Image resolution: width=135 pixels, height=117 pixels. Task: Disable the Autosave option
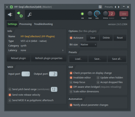(71, 38)
